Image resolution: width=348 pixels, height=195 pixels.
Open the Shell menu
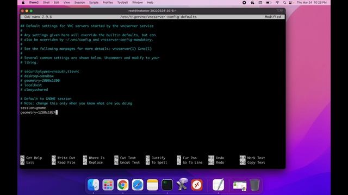click(x=46, y=3)
